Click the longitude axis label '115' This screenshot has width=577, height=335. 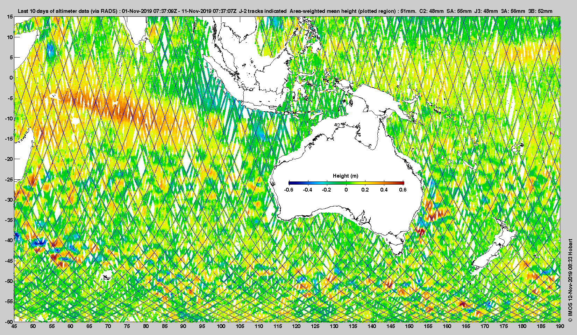(x=278, y=326)
